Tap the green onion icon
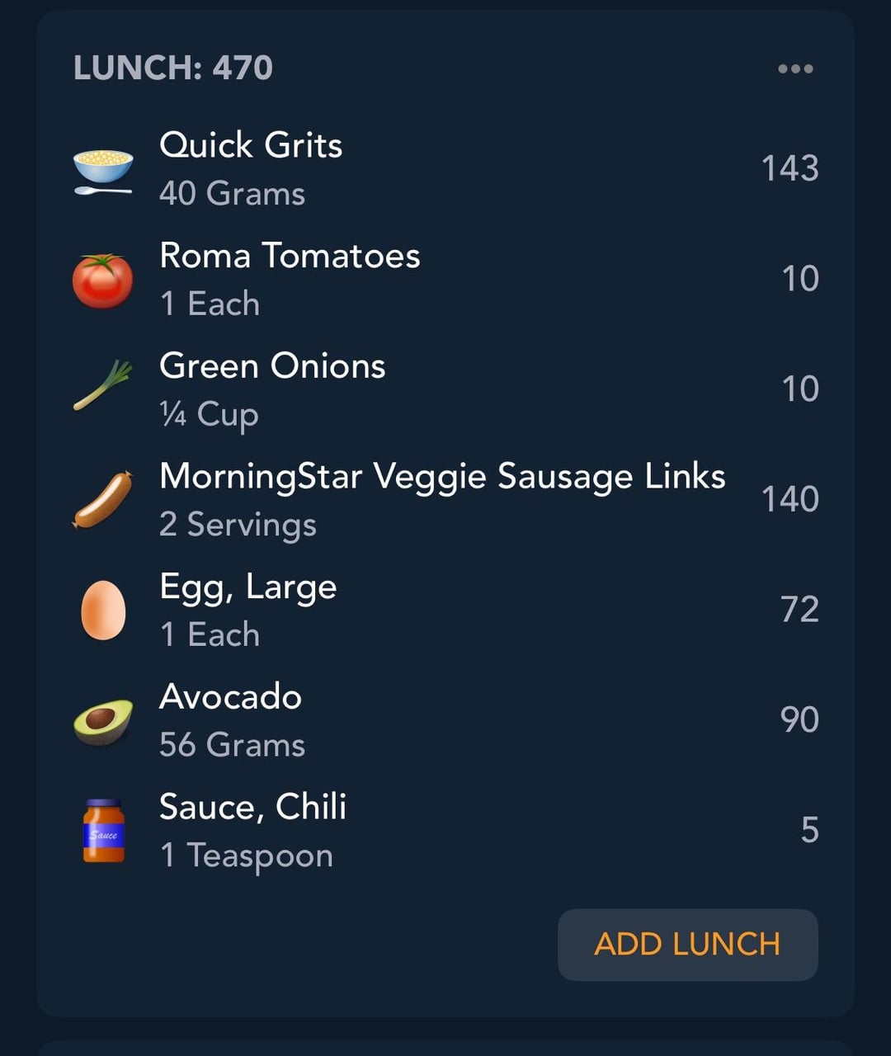 103,385
